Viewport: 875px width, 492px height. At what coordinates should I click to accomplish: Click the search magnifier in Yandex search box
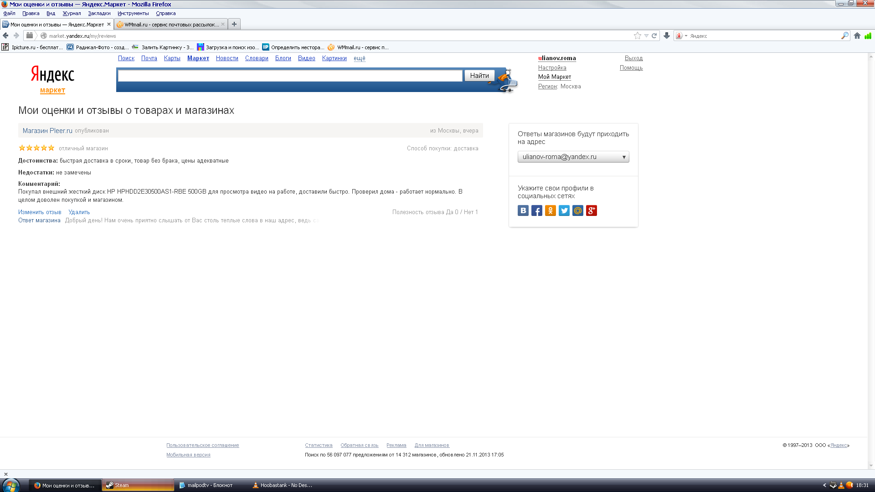pyautogui.click(x=845, y=36)
